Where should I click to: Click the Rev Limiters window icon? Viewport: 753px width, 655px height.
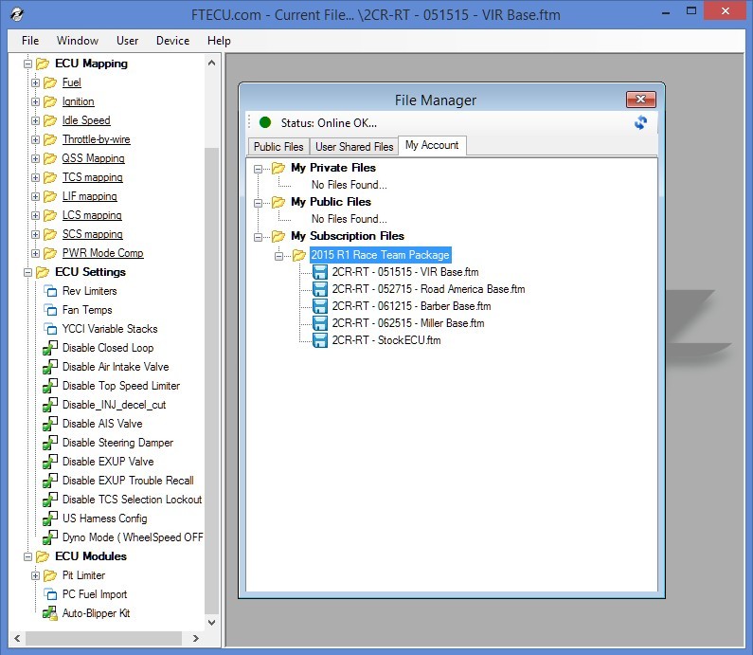(50, 291)
